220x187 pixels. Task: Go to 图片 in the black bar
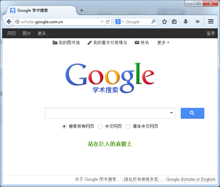point(27,33)
